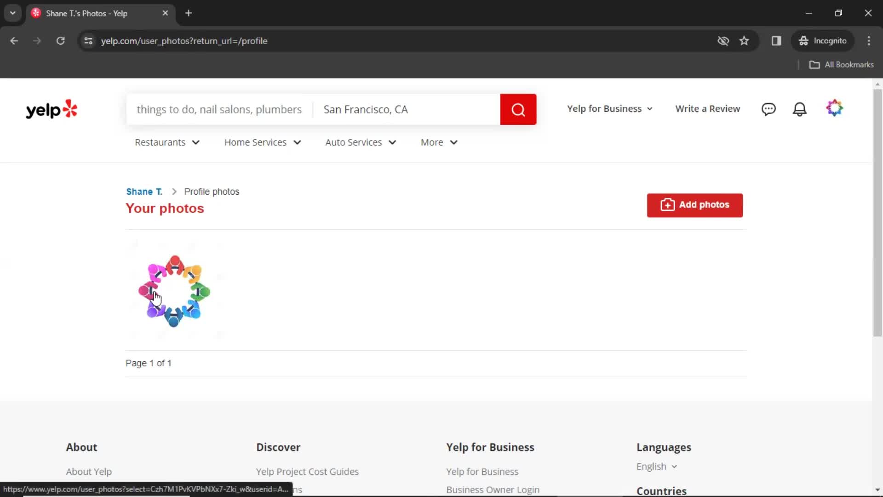Image resolution: width=883 pixels, height=497 pixels.
Task: Expand the Yelp for Business header dropdown
Action: [610, 109]
